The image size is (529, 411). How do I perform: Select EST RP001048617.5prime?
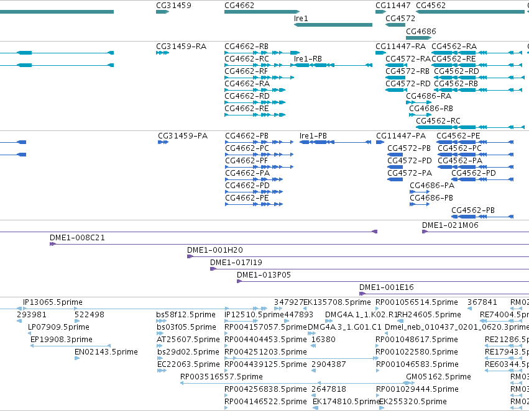416,340
